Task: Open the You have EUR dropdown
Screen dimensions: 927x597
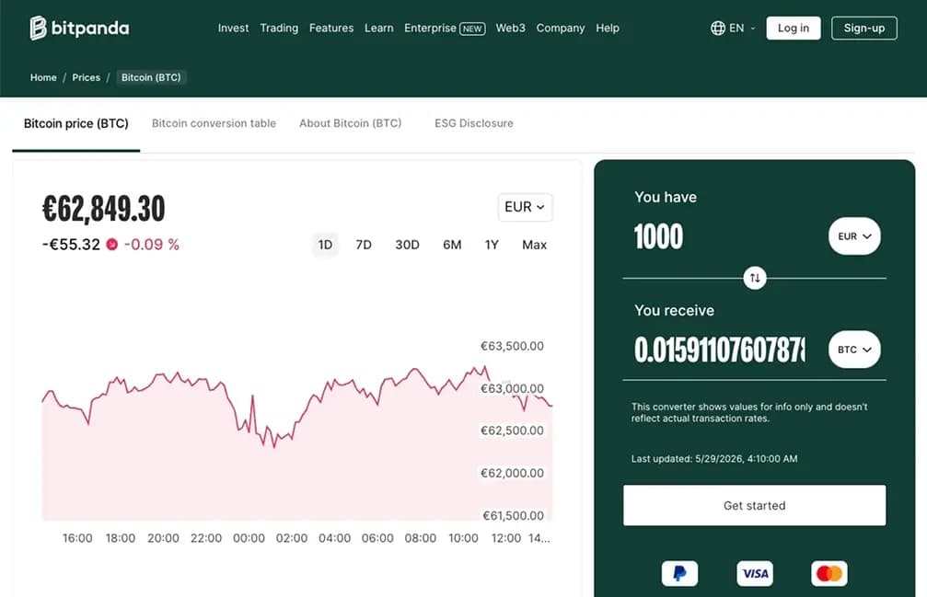Action: coord(854,236)
